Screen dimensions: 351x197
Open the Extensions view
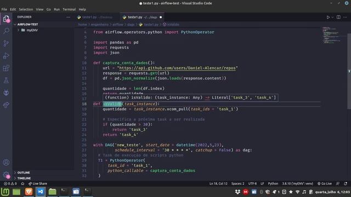coord(6,68)
